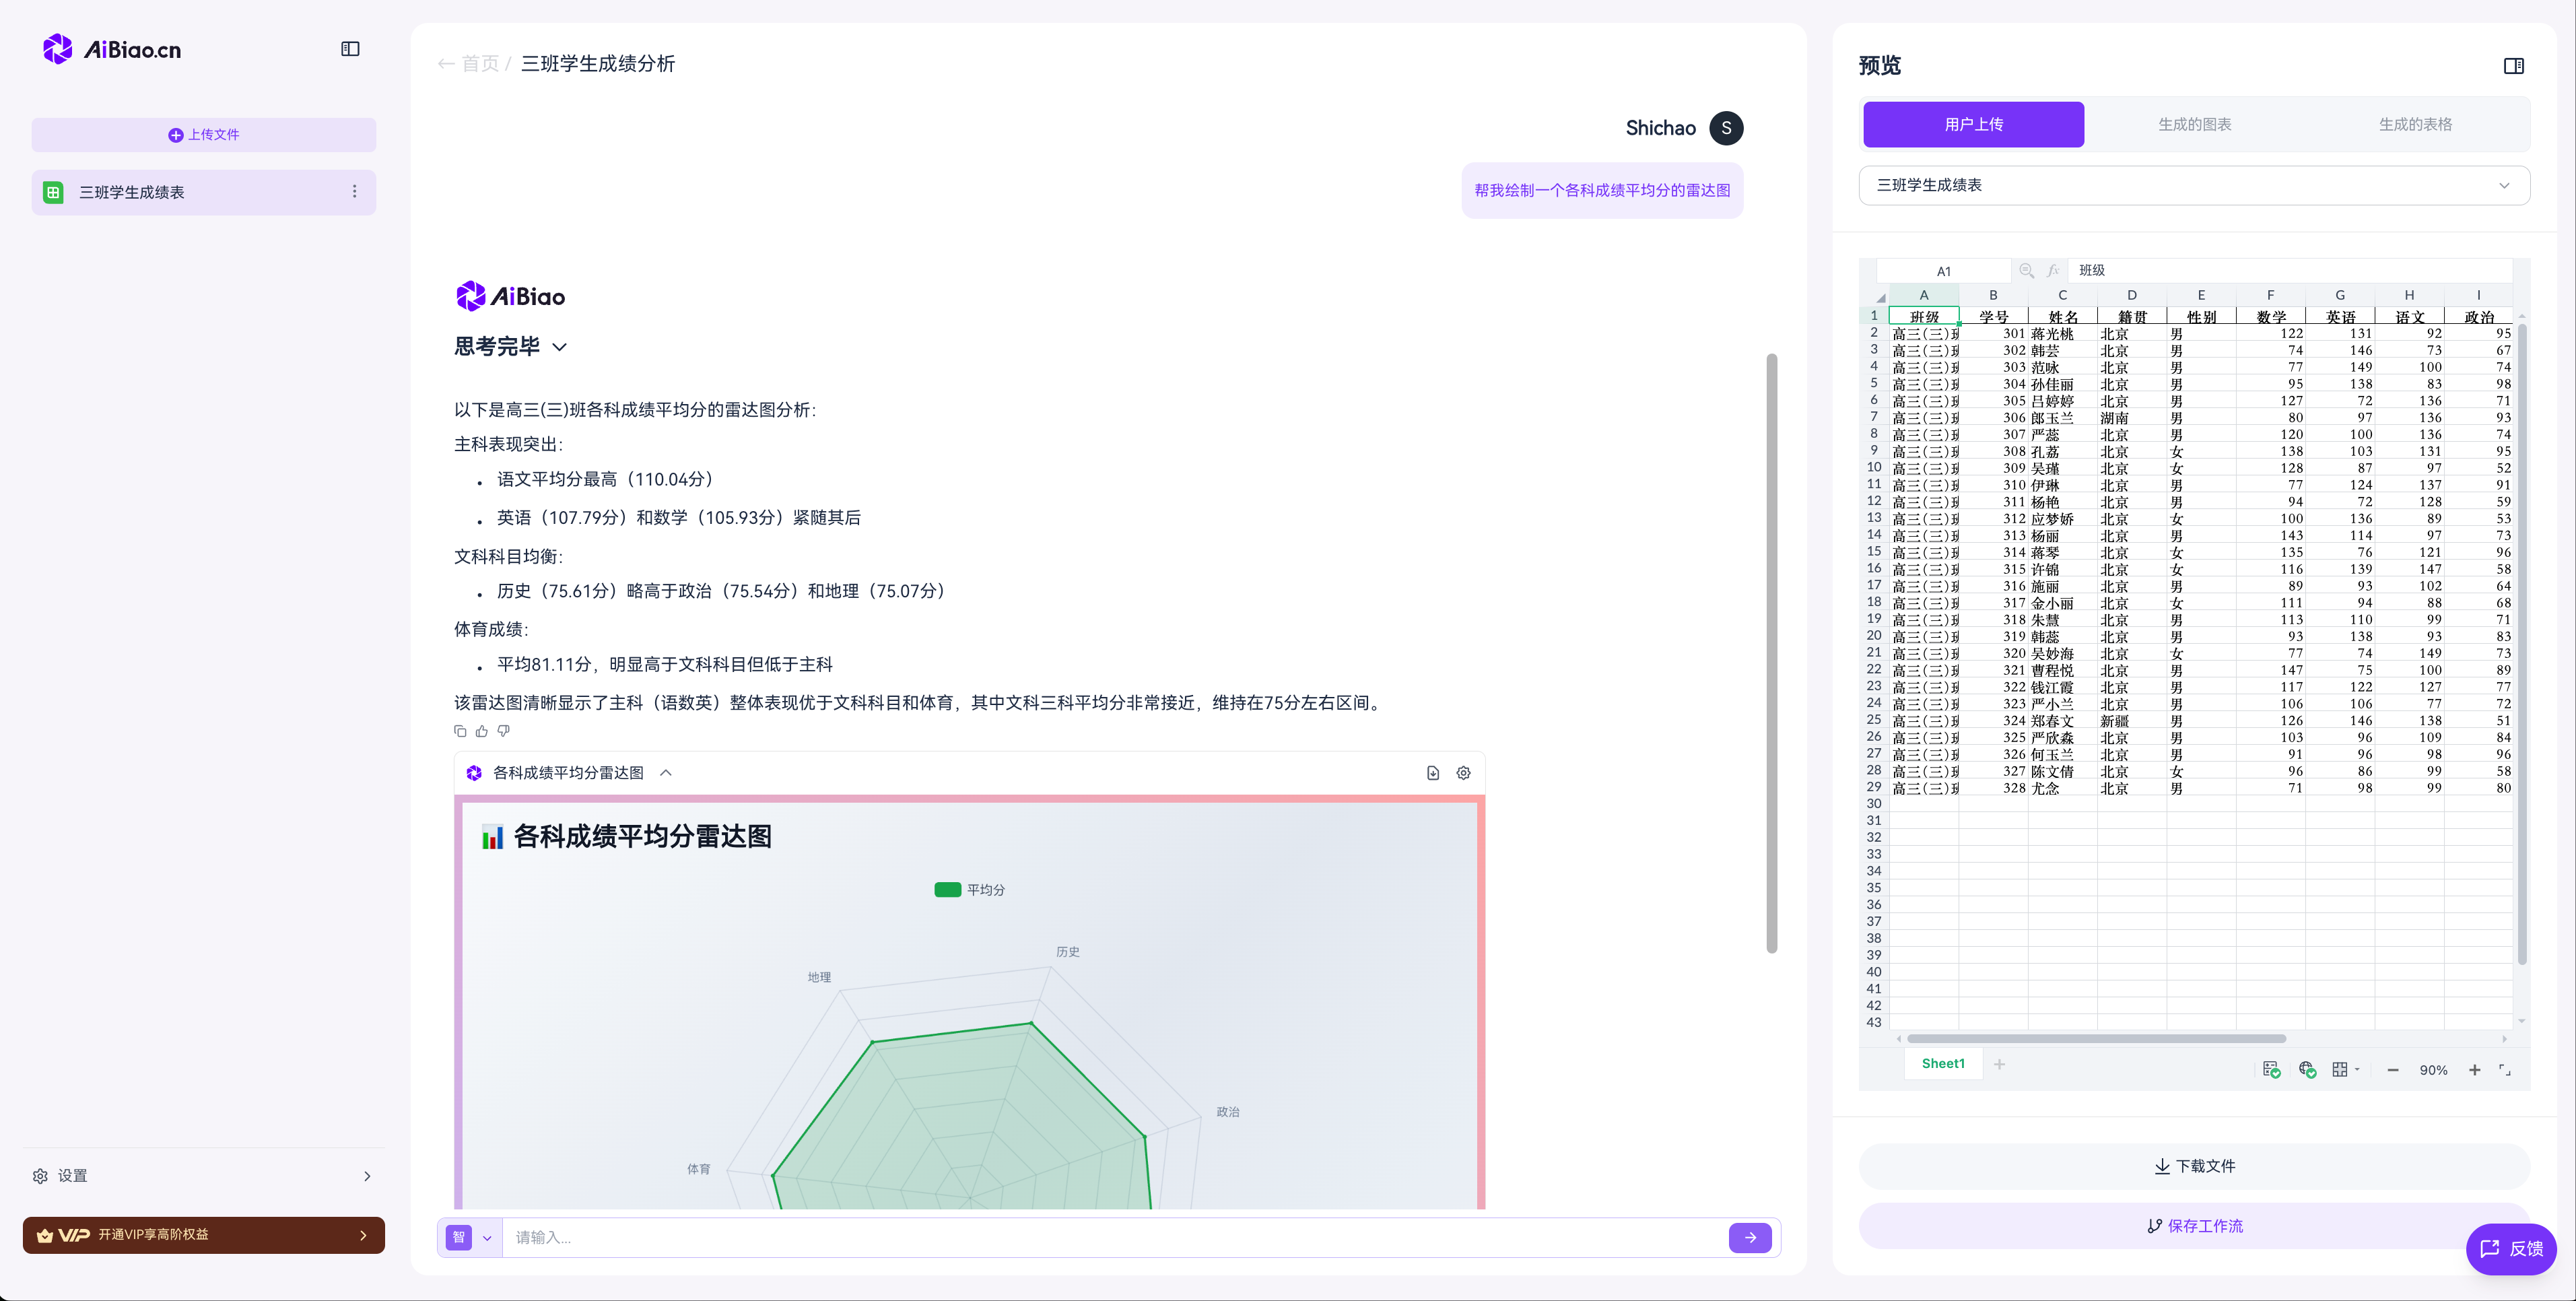Click the fx function icon
This screenshot has width=2576, height=1301.
(2053, 271)
